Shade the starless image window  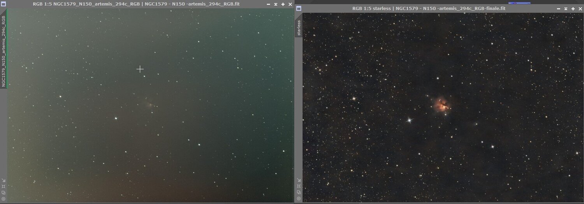tap(565, 9)
